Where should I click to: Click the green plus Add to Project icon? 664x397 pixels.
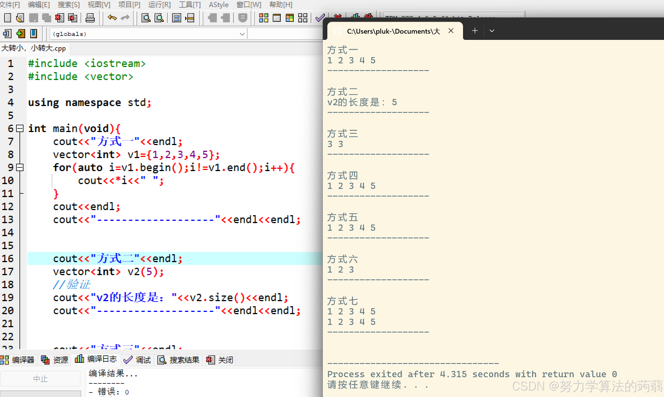[20, 34]
